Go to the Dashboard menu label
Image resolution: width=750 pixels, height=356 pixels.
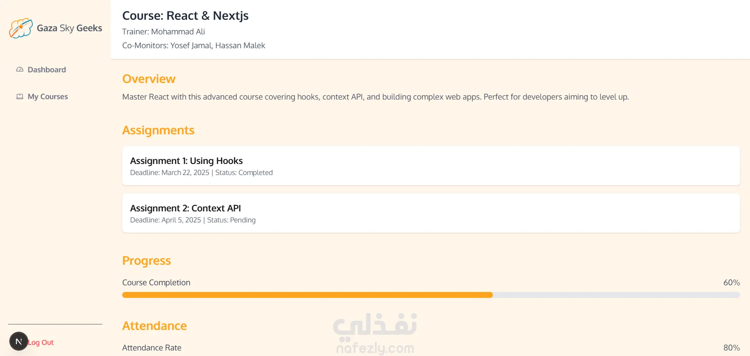click(47, 70)
